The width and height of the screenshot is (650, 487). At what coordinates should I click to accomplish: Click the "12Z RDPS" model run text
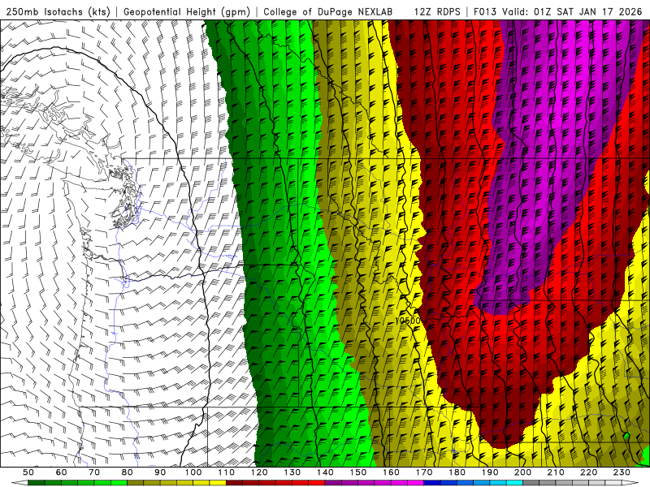pyautogui.click(x=437, y=12)
